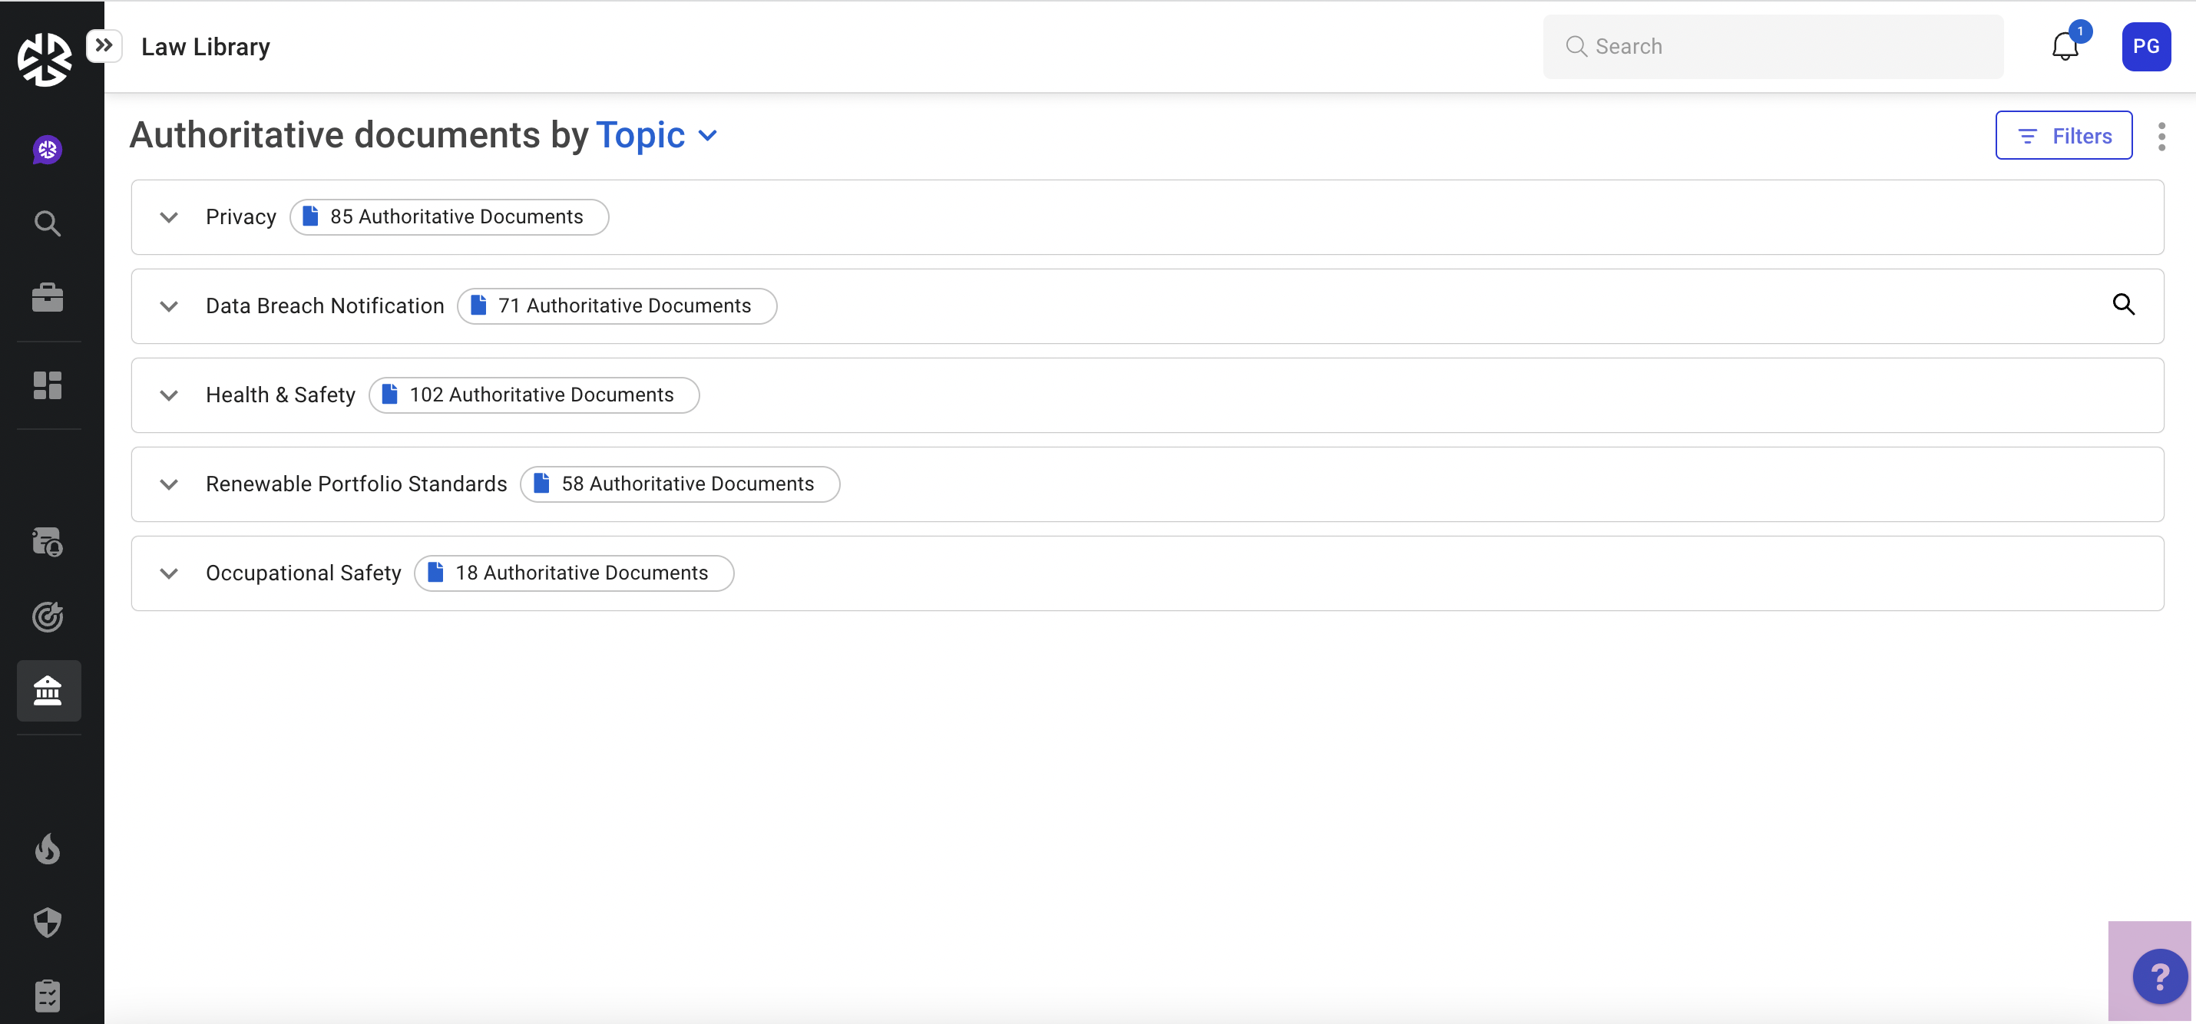Open the briefcase icon in sidebar
Viewport: 2196px width, 1024px height.
tap(48, 297)
